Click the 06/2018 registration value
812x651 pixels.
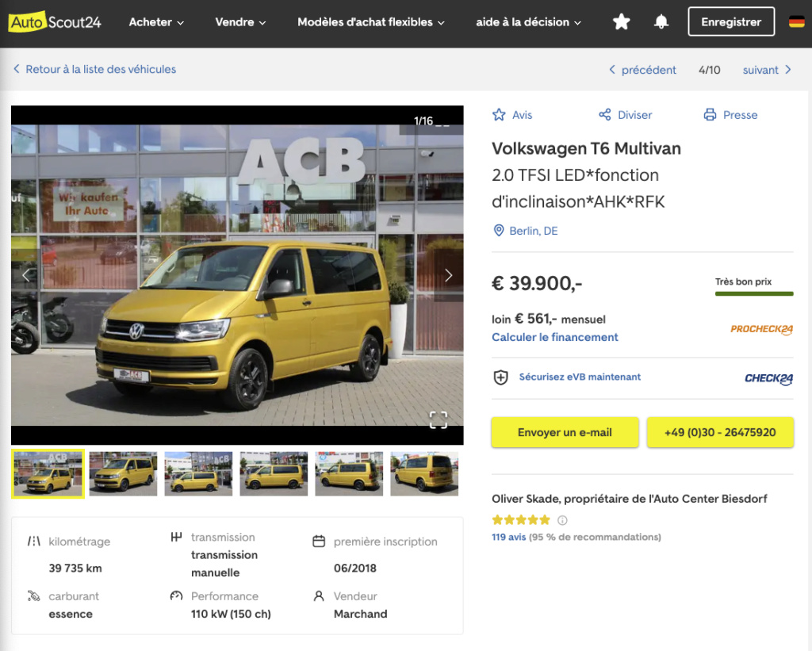click(x=355, y=568)
